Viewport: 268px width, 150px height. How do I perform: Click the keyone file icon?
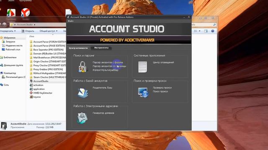point(31,97)
